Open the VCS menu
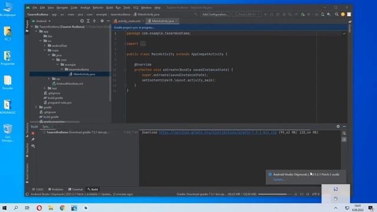The height and width of the screenshot is (212, 377). pos(135,8)
